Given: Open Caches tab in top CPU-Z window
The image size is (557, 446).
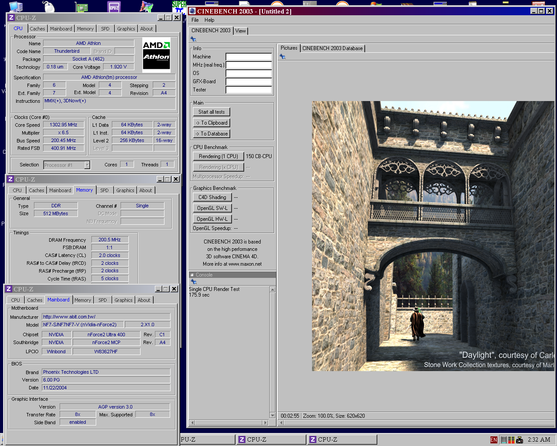Looking at the screenshot, I should [x=37, y=29].
